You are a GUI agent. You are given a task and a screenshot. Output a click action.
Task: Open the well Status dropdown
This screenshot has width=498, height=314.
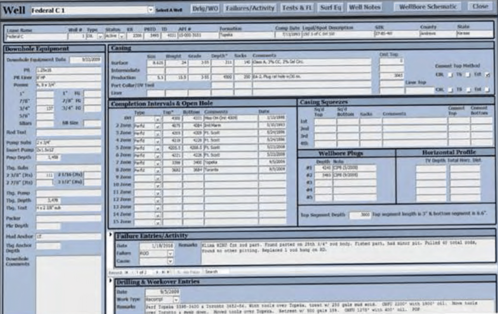pos(121,36)
